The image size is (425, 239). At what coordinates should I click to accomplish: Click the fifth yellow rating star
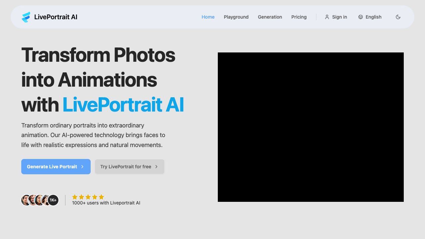coord(101,197)
